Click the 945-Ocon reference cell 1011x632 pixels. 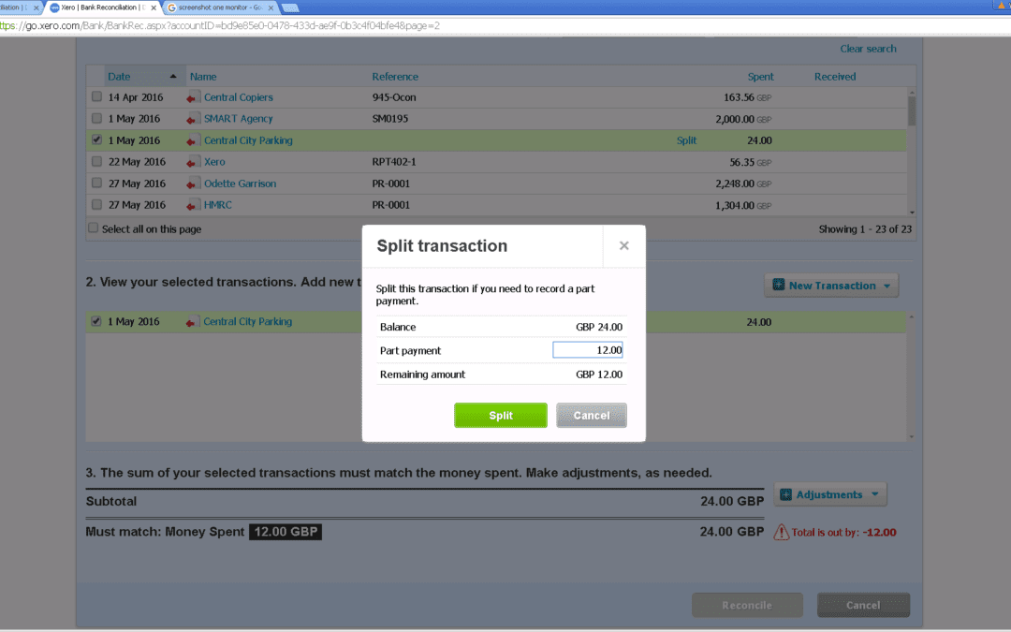coord(393,97)
